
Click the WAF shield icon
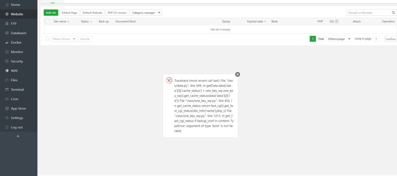pos(7,71)
